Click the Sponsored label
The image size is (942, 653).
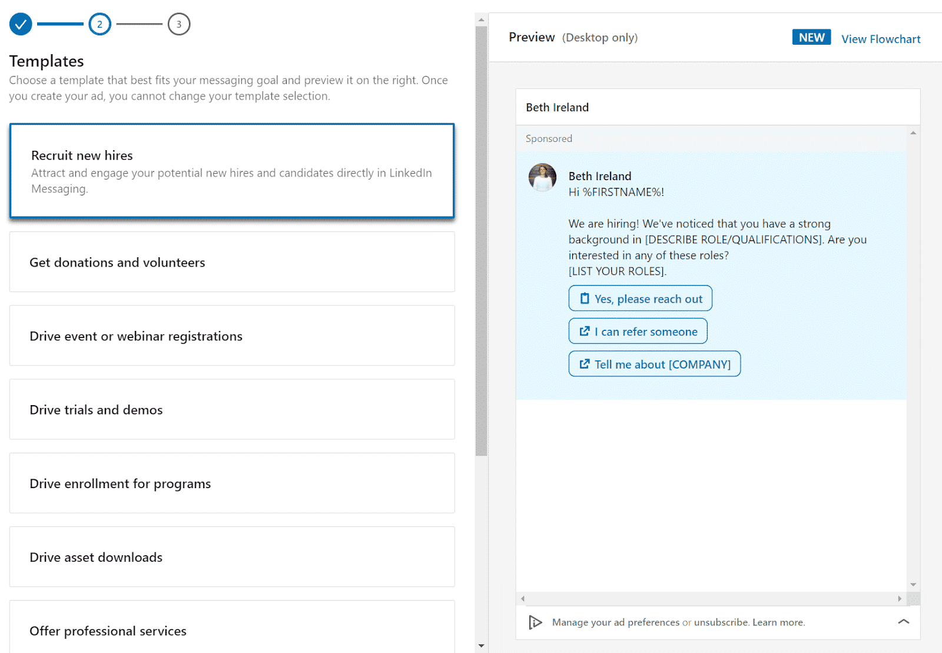[x=549, y=138]
